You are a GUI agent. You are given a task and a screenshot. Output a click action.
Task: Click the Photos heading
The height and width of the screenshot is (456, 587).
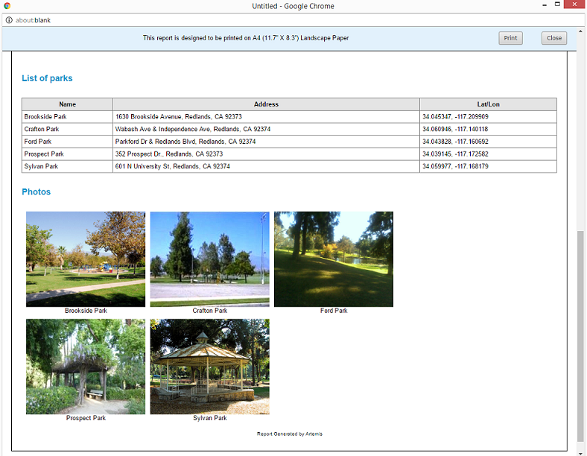pos(36,191)
